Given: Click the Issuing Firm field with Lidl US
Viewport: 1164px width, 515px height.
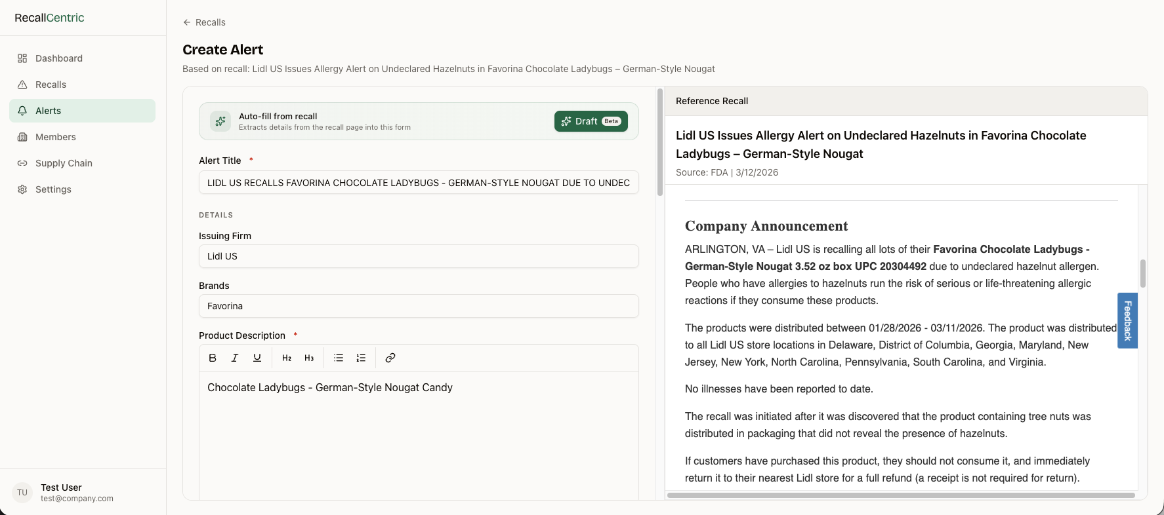Looking at the screenshot, I should coord(419,256).
